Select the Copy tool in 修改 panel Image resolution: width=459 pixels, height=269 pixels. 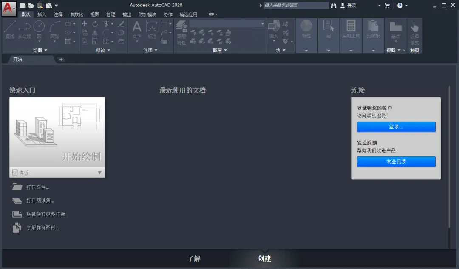click(84, 33)
